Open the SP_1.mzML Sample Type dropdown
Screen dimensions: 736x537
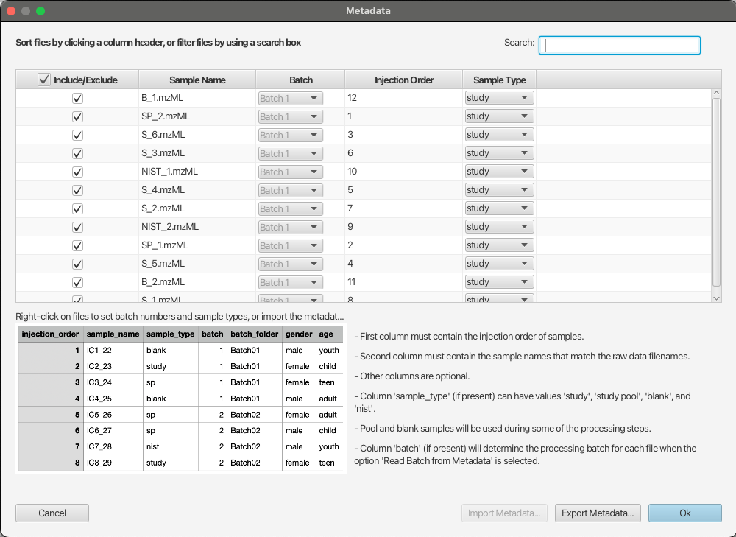[500, 245]
